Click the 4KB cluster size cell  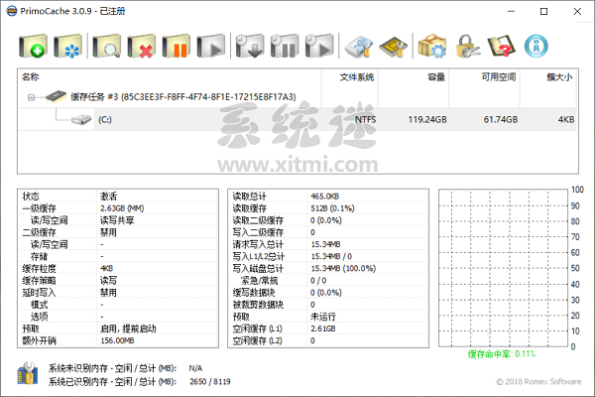click(566, 120)
